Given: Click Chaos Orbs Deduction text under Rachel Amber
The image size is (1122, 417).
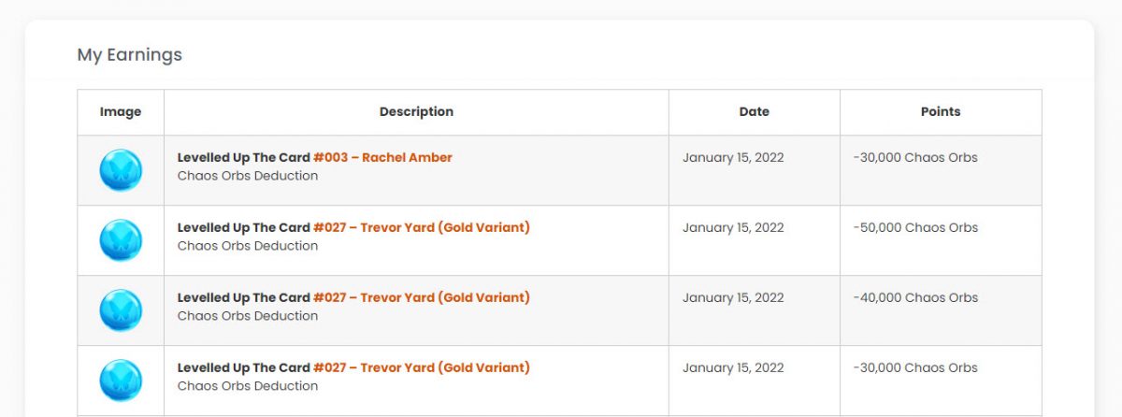Looking at the screenshot, I should (248, 176).
